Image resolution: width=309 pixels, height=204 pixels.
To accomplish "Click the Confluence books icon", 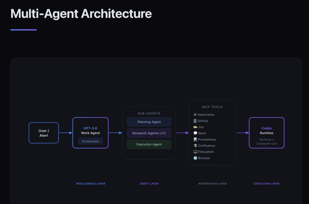I will 195,146.
